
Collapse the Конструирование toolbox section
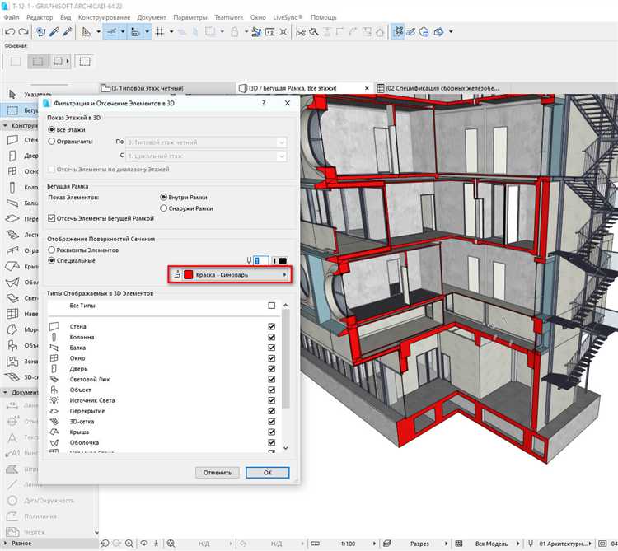click(x=5, y=125)
